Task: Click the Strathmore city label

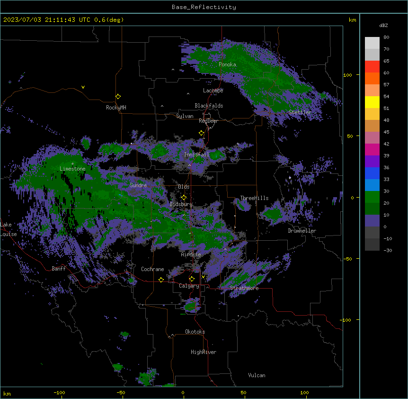Action: coord(244,288)
